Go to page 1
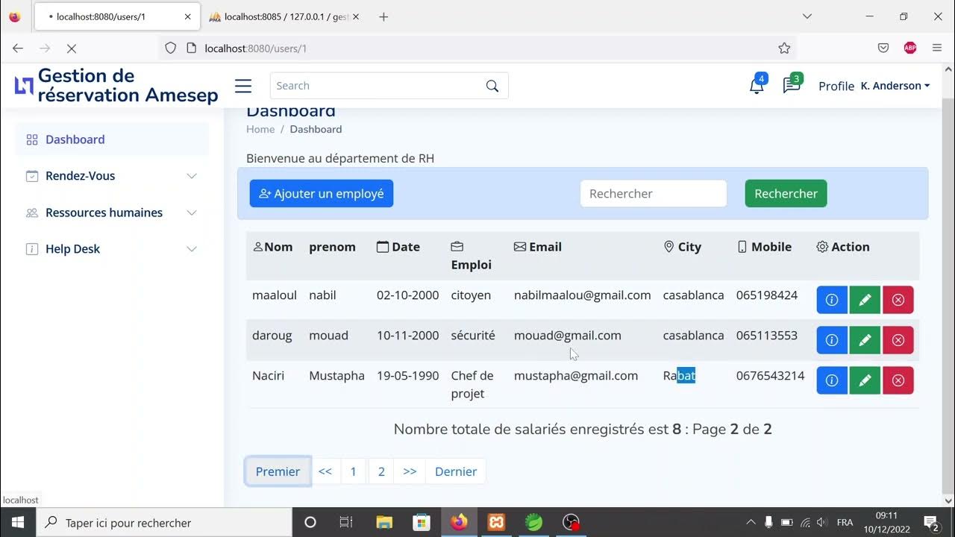The image size is (955, 537). [x=354, y=471]
